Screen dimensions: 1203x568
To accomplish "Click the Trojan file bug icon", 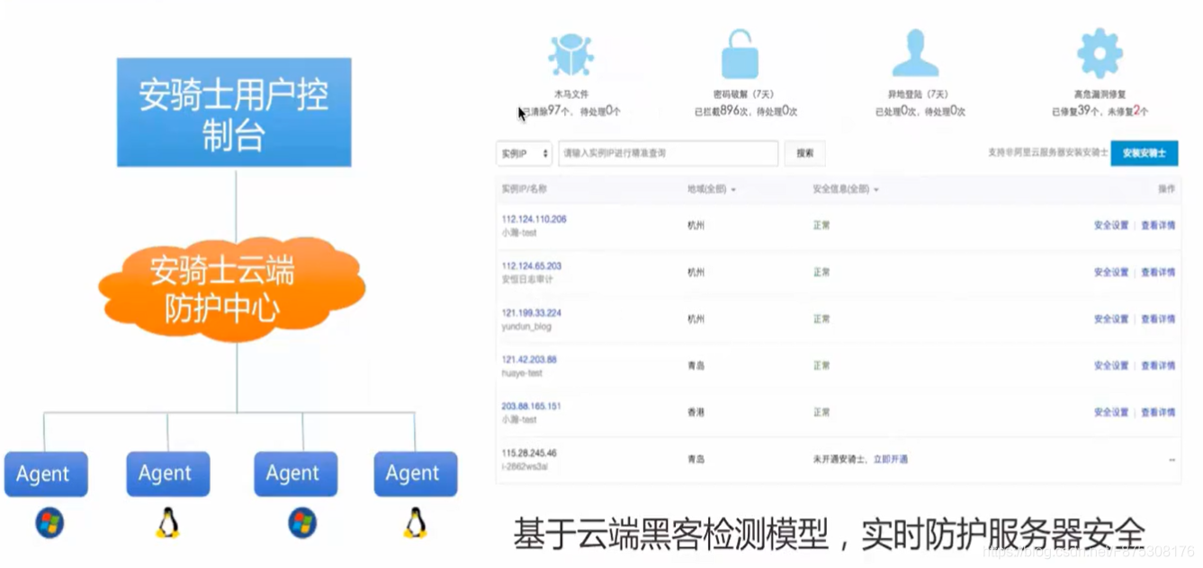I will 570,55.
